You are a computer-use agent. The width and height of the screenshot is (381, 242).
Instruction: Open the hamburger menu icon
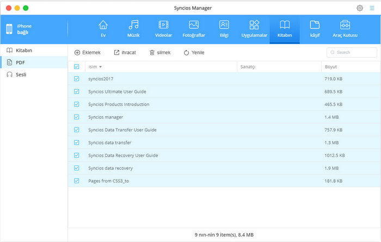pos(372,8)
